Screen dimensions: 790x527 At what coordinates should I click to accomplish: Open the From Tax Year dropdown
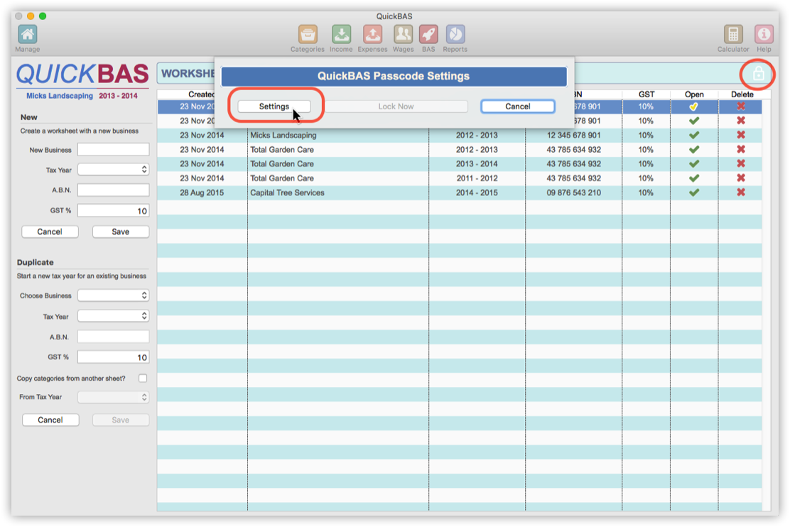[x=113, y=396]
